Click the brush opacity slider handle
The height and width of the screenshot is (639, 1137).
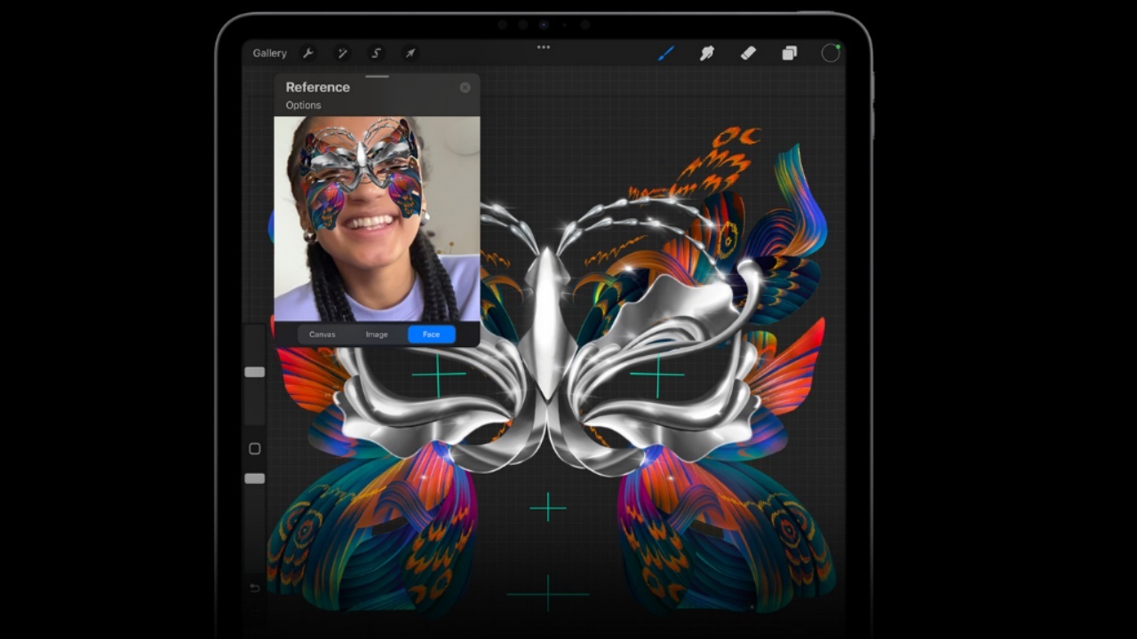coord(255,478)
